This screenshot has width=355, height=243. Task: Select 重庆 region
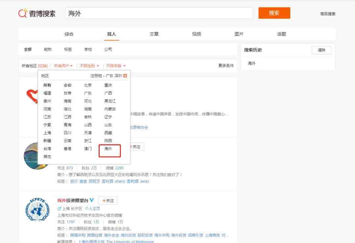point(108,85)
